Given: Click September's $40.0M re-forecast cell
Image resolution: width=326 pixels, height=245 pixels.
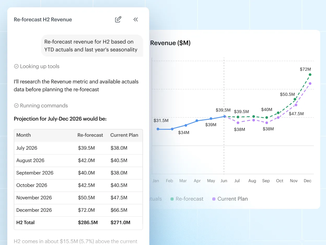Looking at the screenshot, I should click(x=86, y=173).
